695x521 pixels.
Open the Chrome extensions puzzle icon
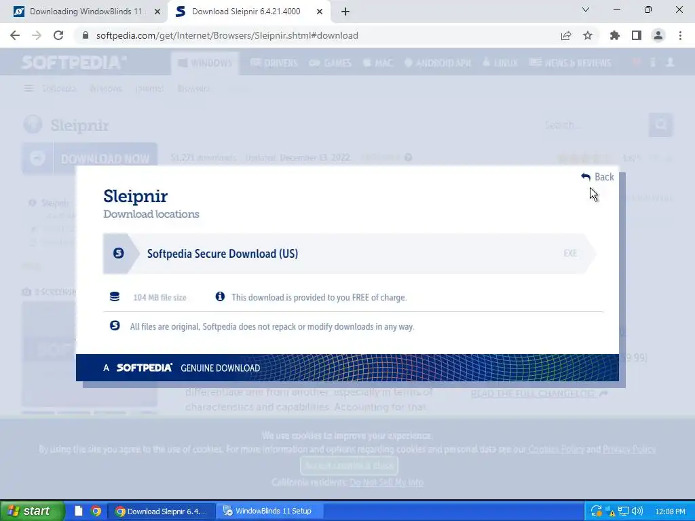pyautogui.click(x=615, y=35)
